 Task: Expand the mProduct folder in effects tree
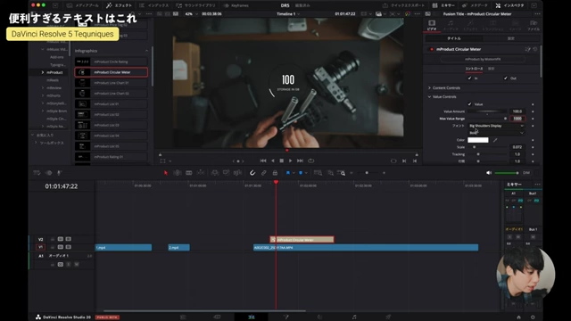pos(43,72)
